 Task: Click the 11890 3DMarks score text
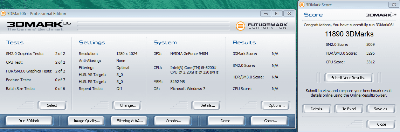pyautogui.click(x=349, y=34)
